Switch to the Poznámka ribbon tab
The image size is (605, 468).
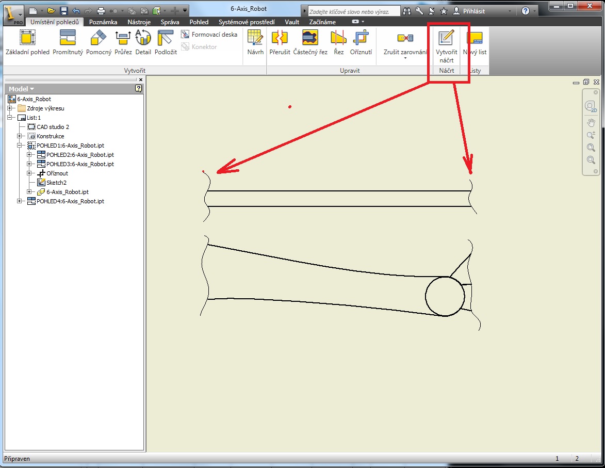103,22
